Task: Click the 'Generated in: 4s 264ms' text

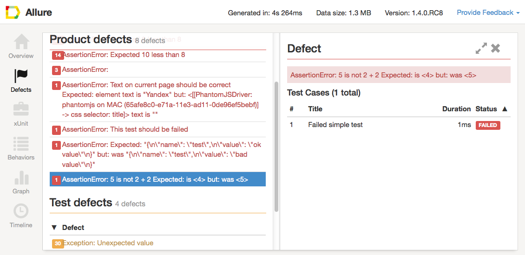Action: tap(265, 13)
